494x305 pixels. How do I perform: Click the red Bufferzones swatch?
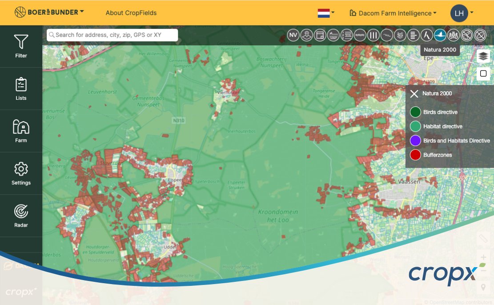415,155
